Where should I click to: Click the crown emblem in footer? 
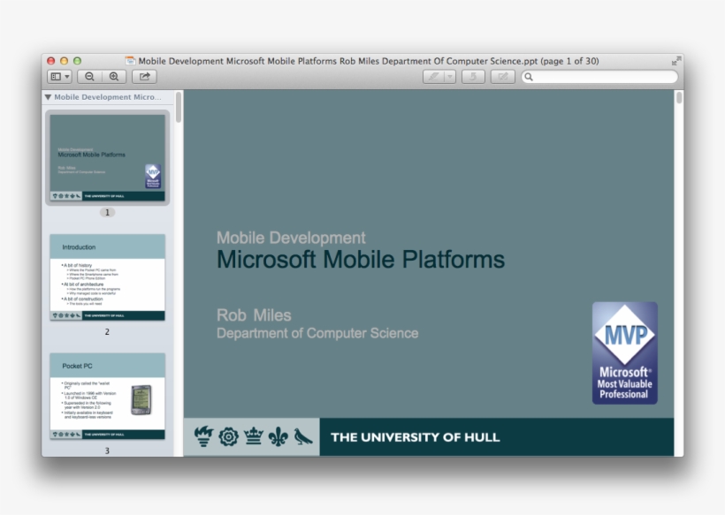pos(254,436)
